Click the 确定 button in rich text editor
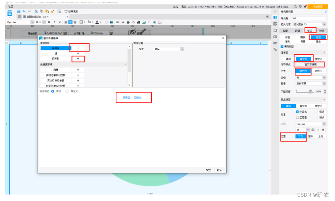 click(208, 170)
